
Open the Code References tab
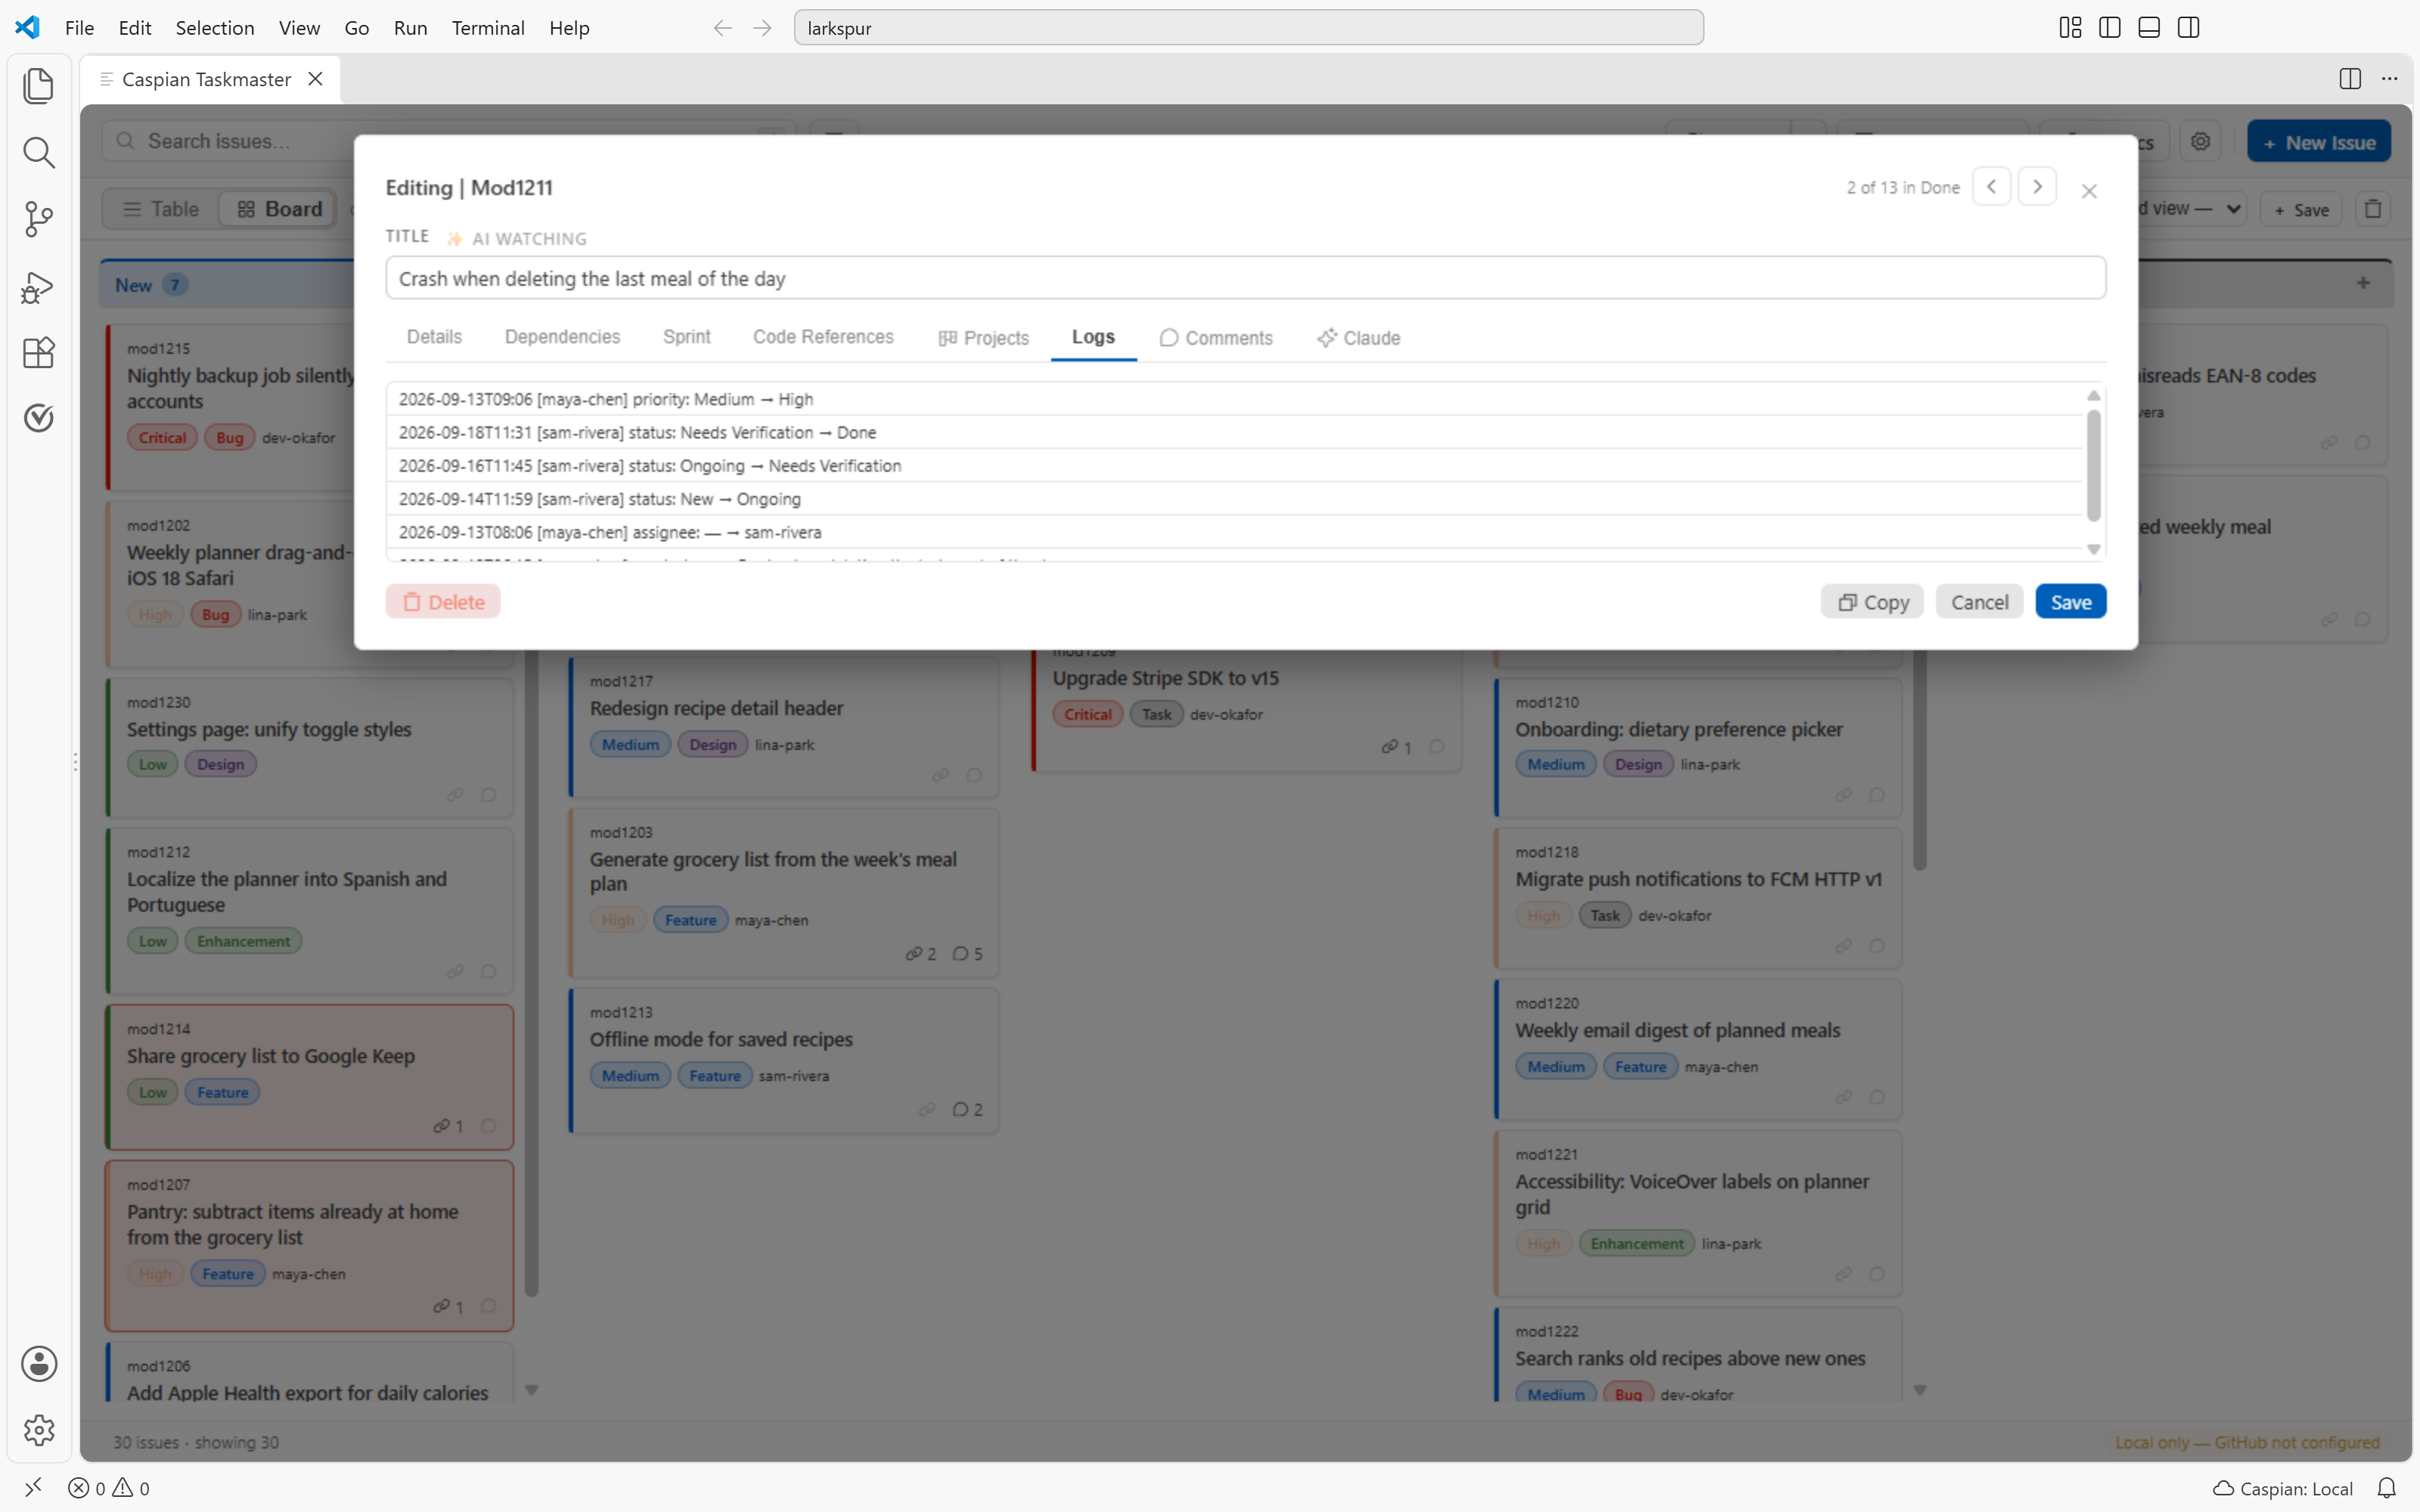823,337
